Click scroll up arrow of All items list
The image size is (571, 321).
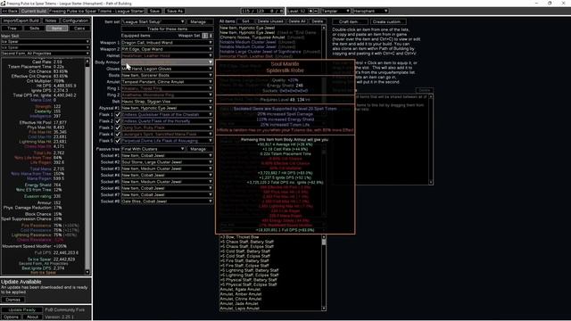[324, 28]
